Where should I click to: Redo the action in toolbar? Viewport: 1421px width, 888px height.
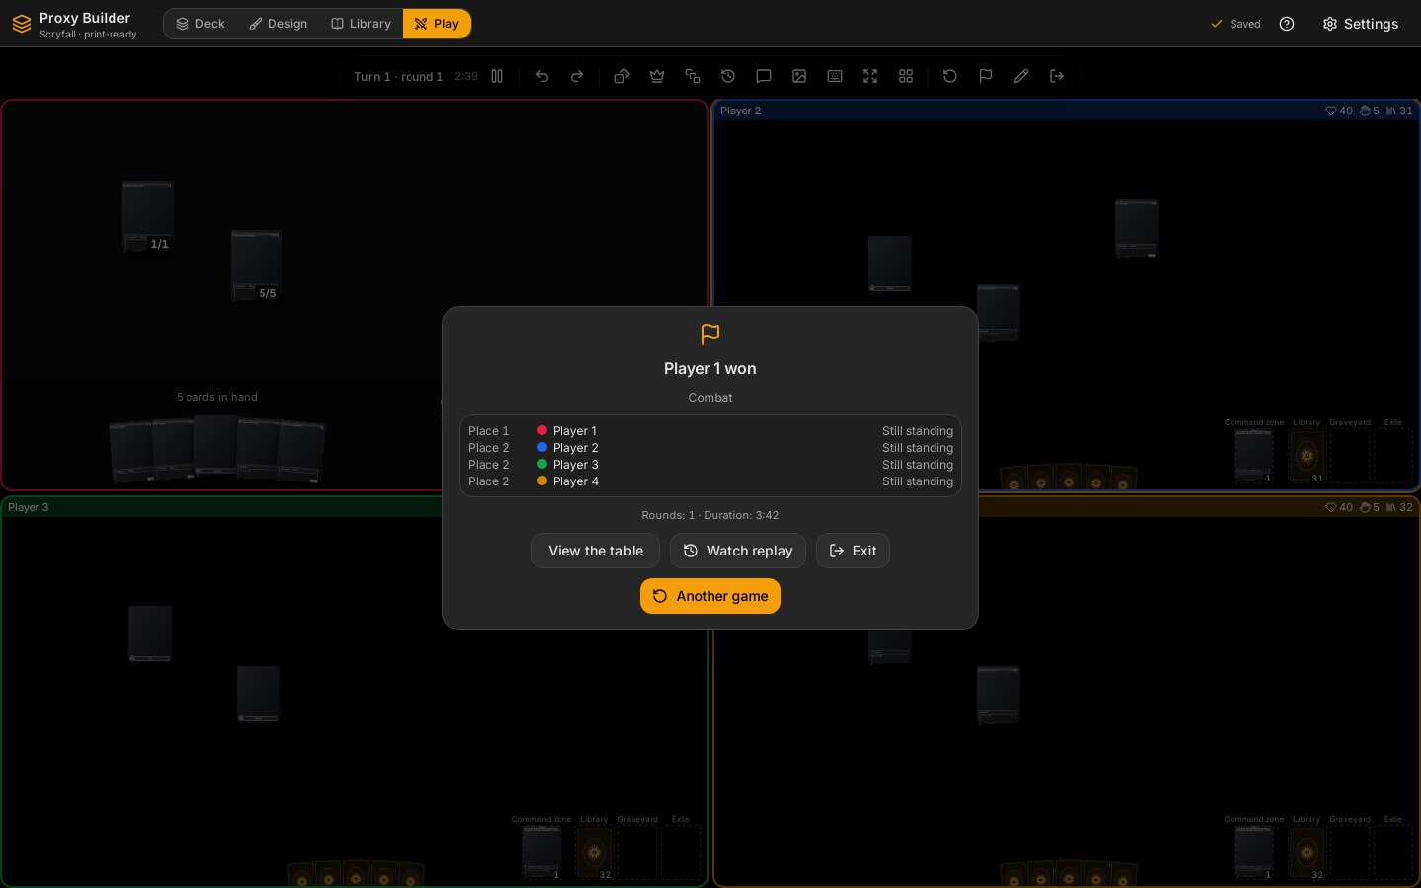pos(577,76)
